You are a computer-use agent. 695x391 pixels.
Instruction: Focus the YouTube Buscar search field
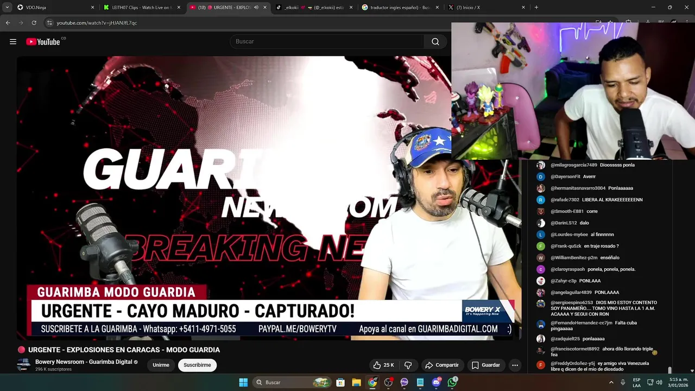[x=327, y=42]
